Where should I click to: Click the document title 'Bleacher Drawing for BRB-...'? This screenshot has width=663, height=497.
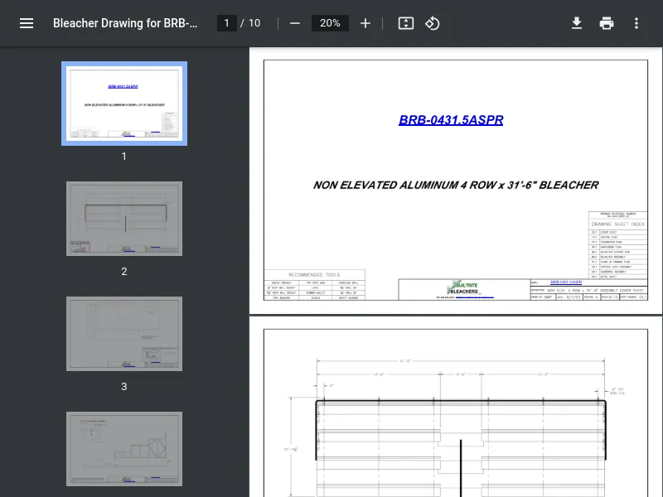[125, 23]
